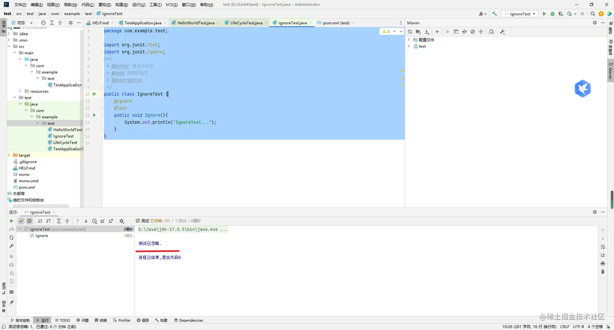Select opened file target icon in project panel
Screen dimensions: 614x330
[x=43, y=23]
